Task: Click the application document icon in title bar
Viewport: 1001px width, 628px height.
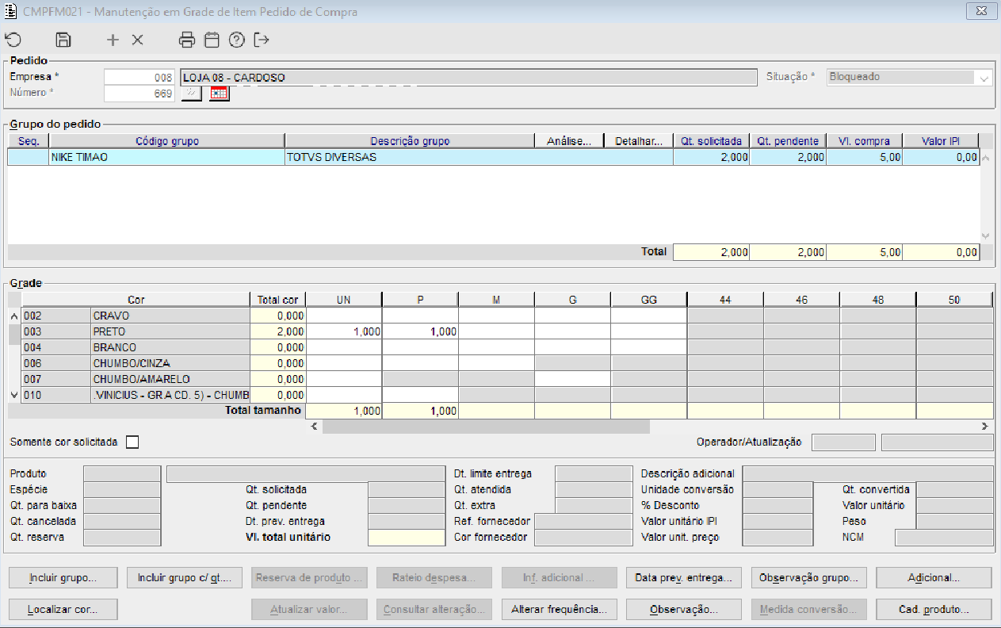Action: point(11,11)
